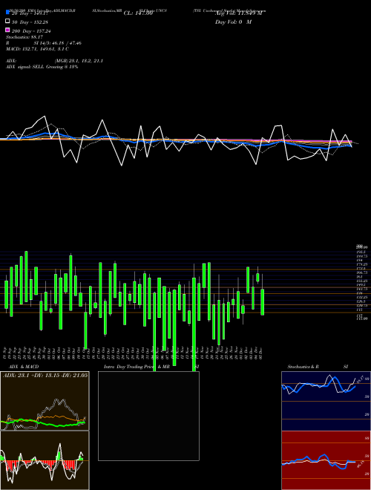The height and width of the screenshot is (490, 371).
Task: Click the main EMA price line chart
Action: [180, 140]
